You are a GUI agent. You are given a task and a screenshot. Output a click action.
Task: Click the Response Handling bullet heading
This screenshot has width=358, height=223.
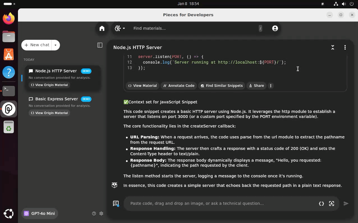153,148
